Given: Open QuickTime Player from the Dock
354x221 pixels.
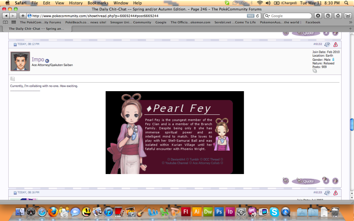Looking at the screenshot, I should pos(285,212).
